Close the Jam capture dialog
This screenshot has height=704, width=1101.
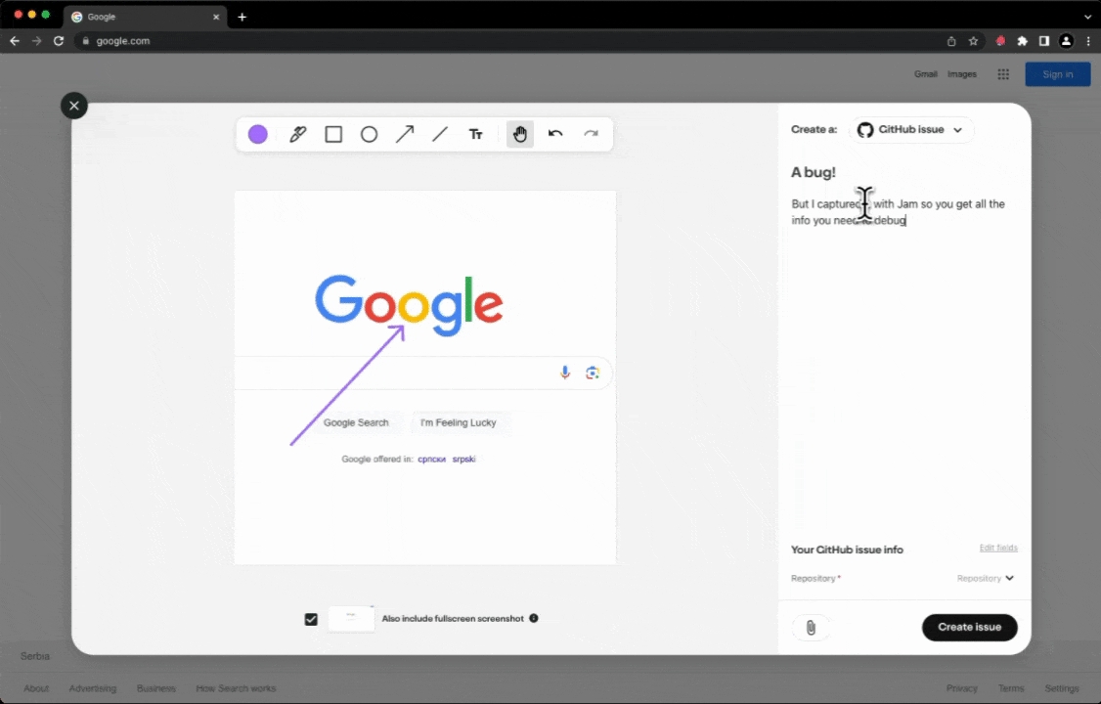74,106
